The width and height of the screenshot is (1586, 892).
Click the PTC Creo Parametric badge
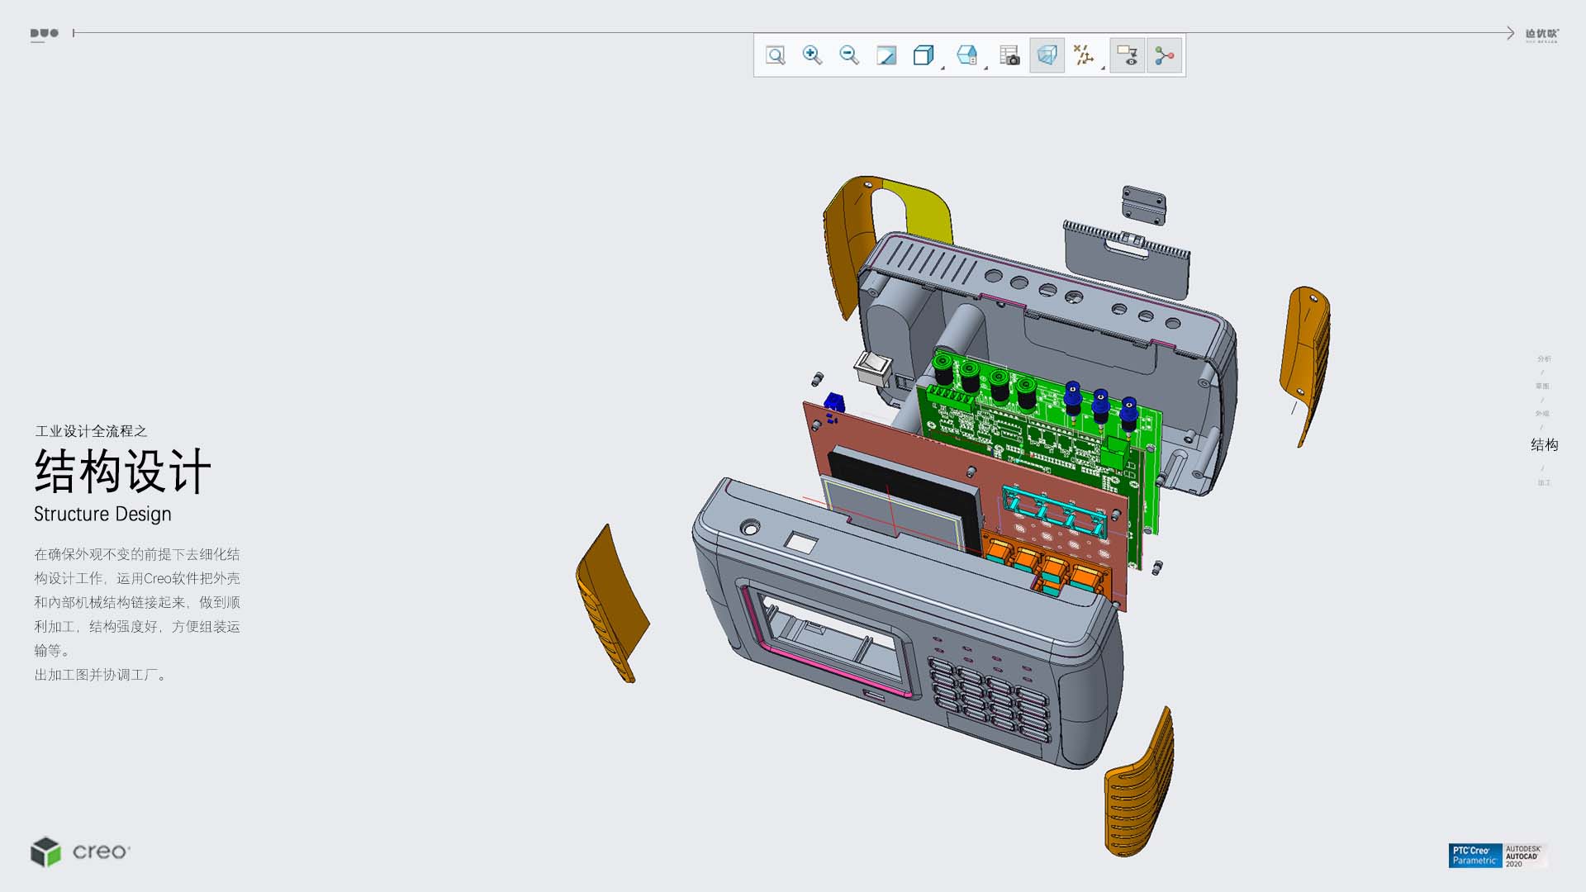pyautogui.click(x=1474, y=855)
